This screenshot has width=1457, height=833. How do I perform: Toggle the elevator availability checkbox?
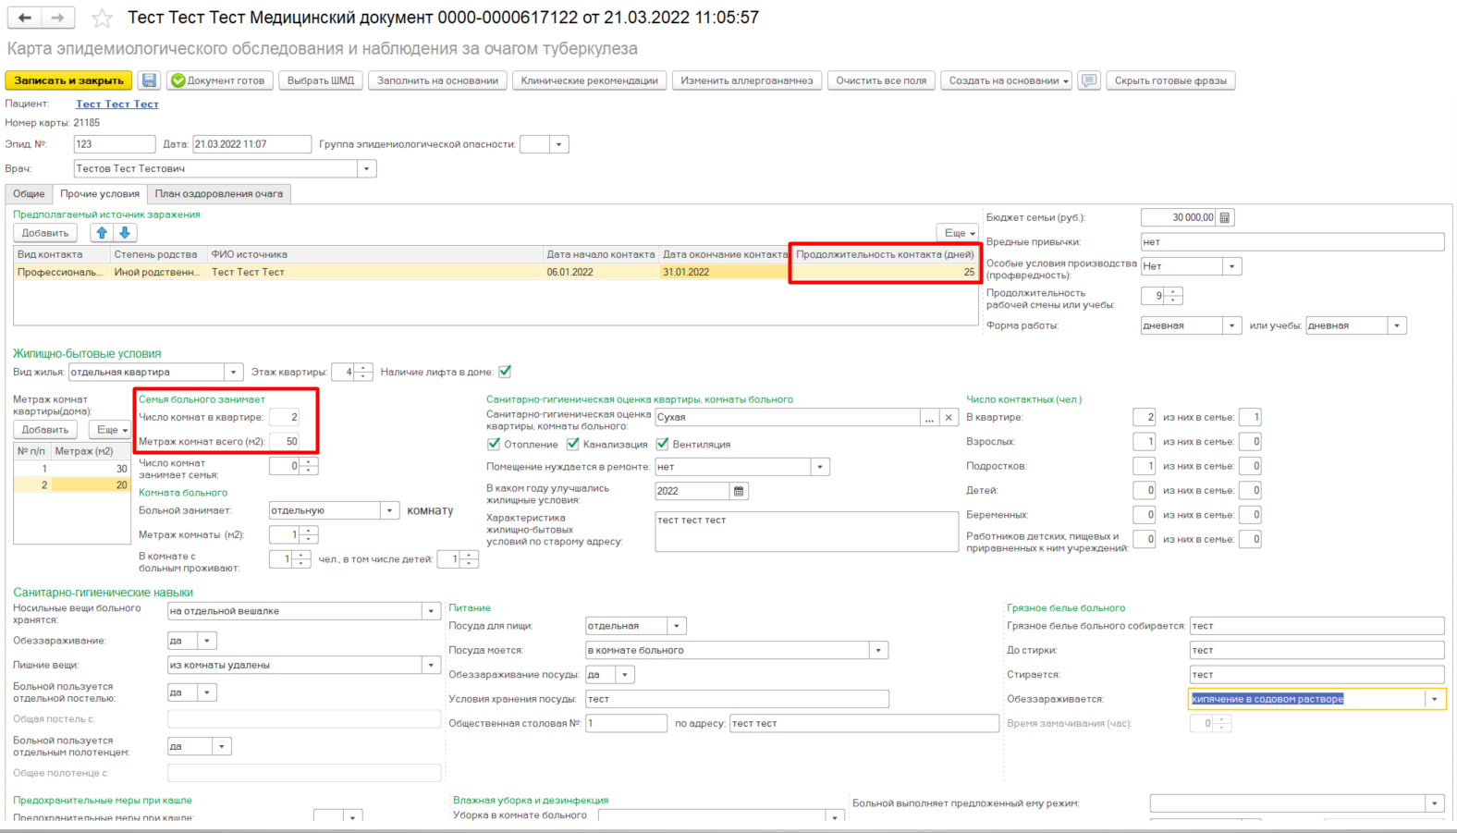pyautogui.click(x=505, y=372)
